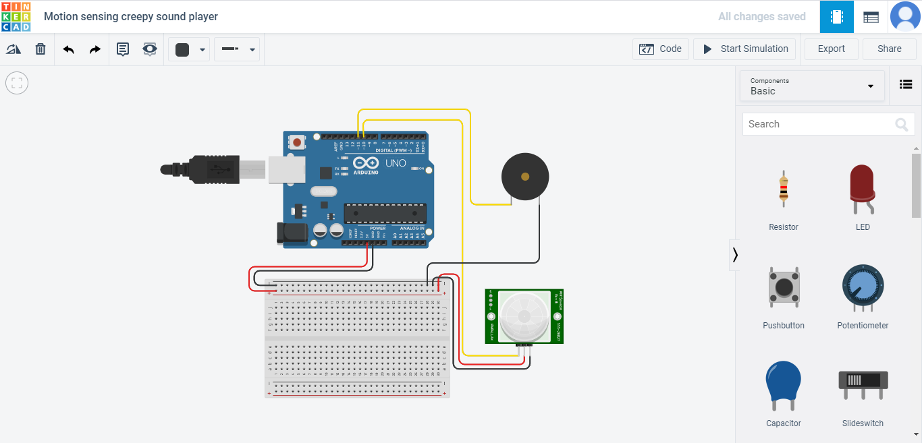Click the All changes saved status
The width and height of the screenshot is (922, 443).
click(762, 17)
